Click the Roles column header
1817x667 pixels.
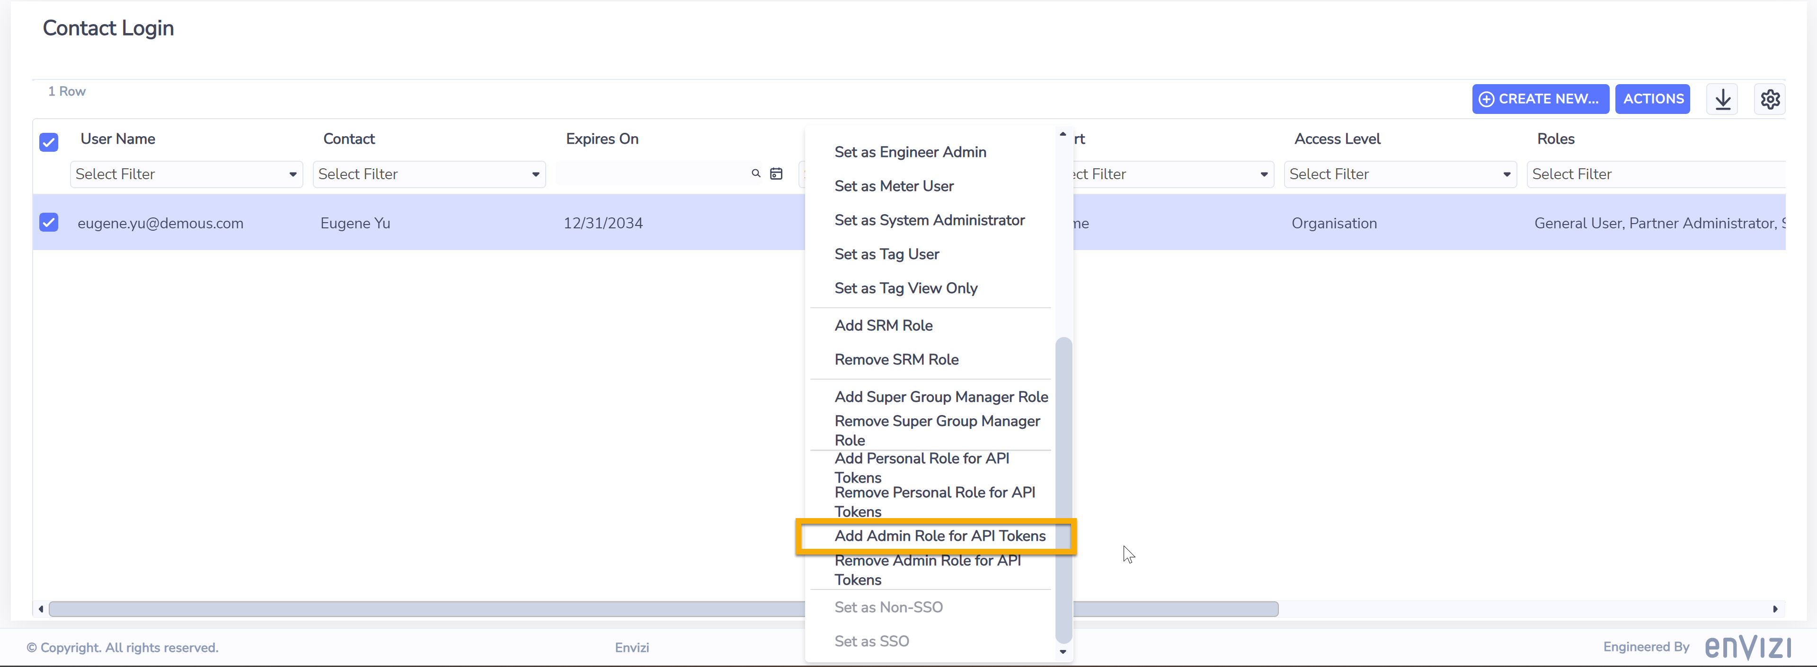tap(1555, 139)
